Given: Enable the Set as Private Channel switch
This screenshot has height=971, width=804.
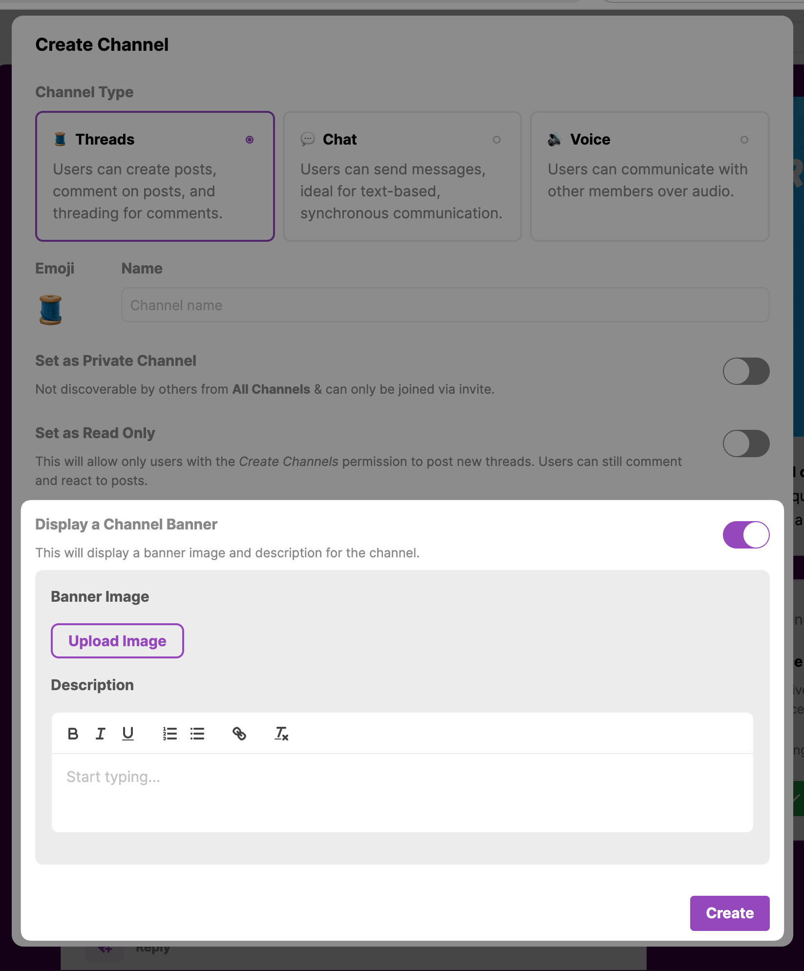Looking at the screenshot, I should tap(745, 371).
